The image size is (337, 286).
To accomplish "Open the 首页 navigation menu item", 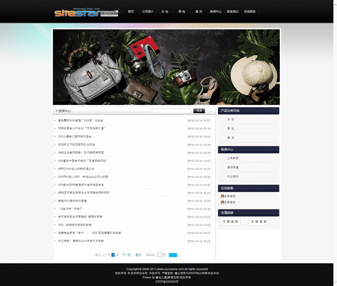I will pyautogui.click(x=131, y=12).
